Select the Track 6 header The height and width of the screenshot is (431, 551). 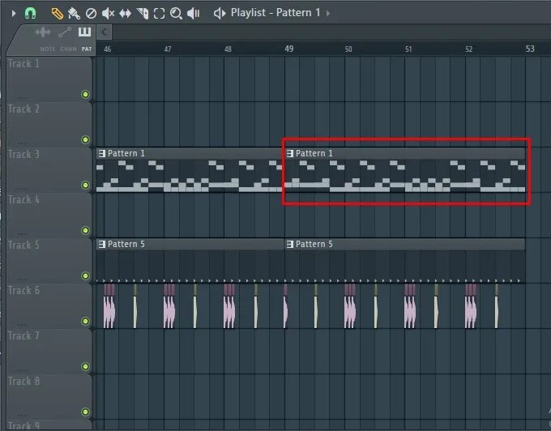49,306
